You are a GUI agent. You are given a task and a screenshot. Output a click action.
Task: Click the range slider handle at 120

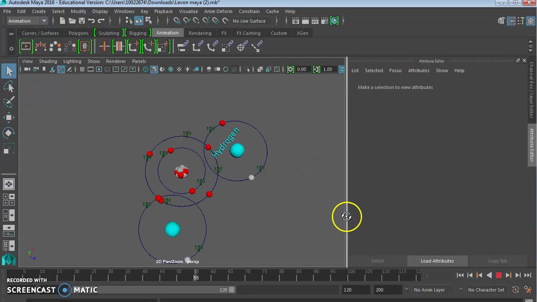[x=232, y=290]
